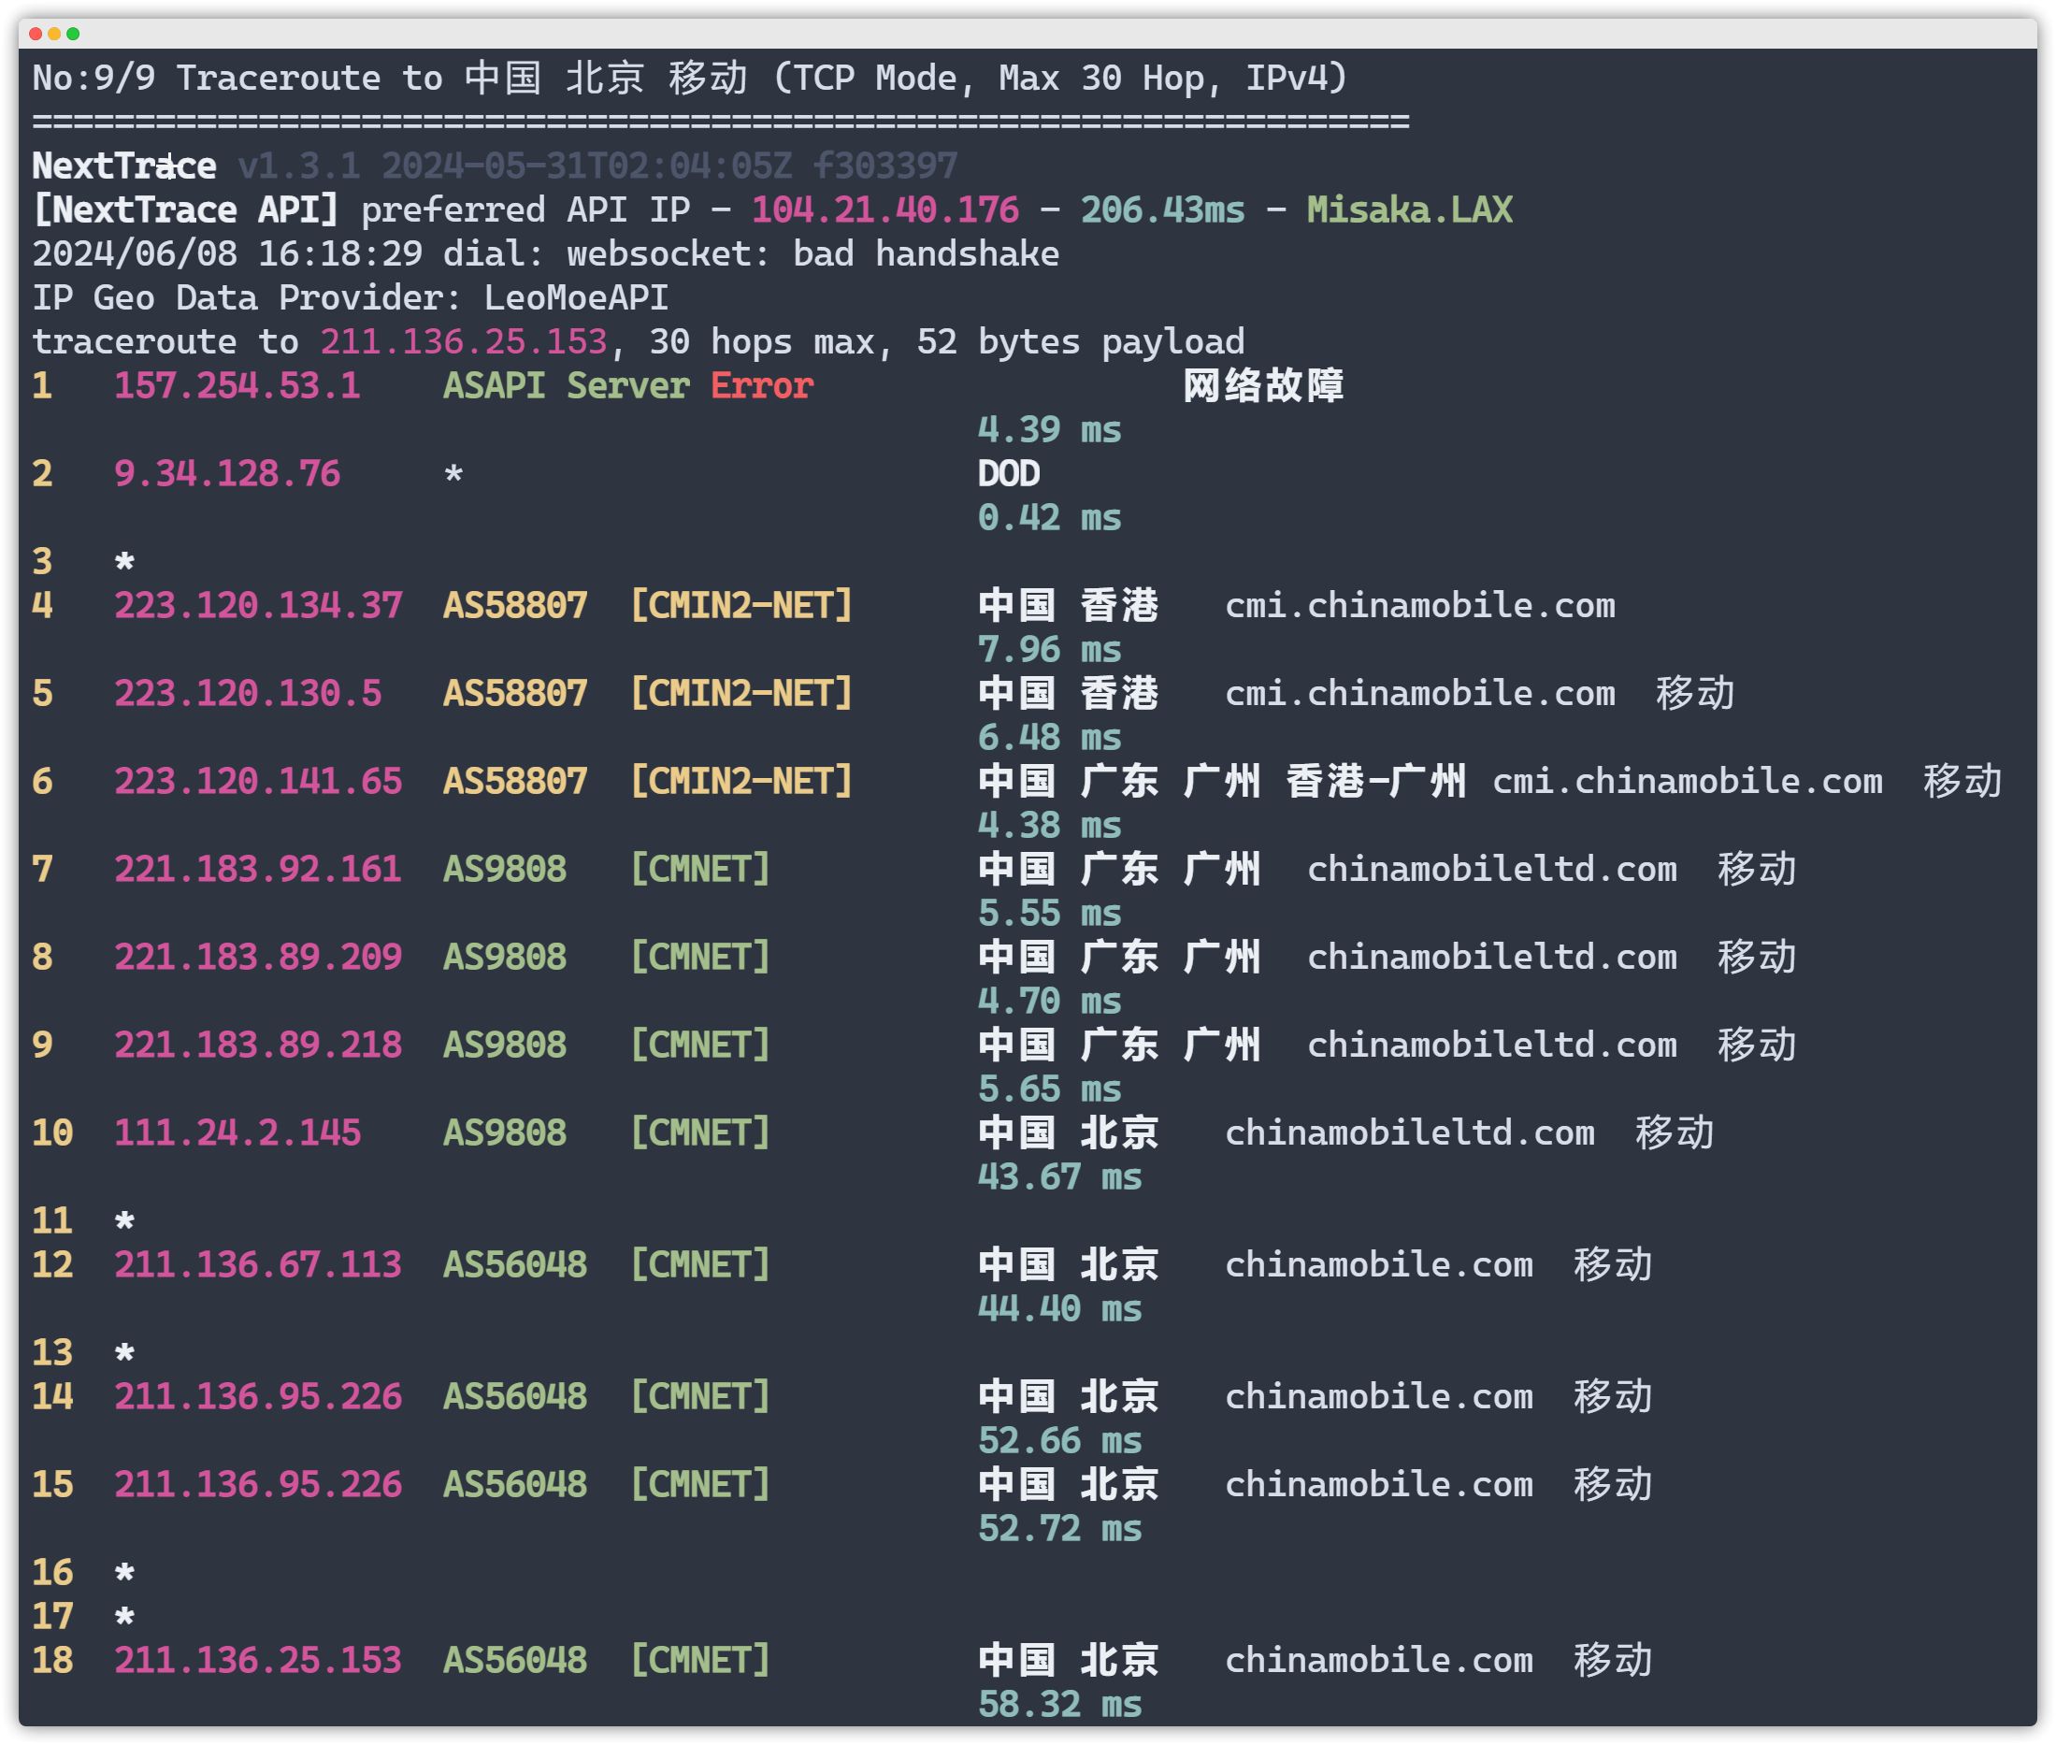The width and height of the screenshot is (2056, 1745).
Task: Click the 43.67 ms latency value
Action: (x=1059, y=1177)
